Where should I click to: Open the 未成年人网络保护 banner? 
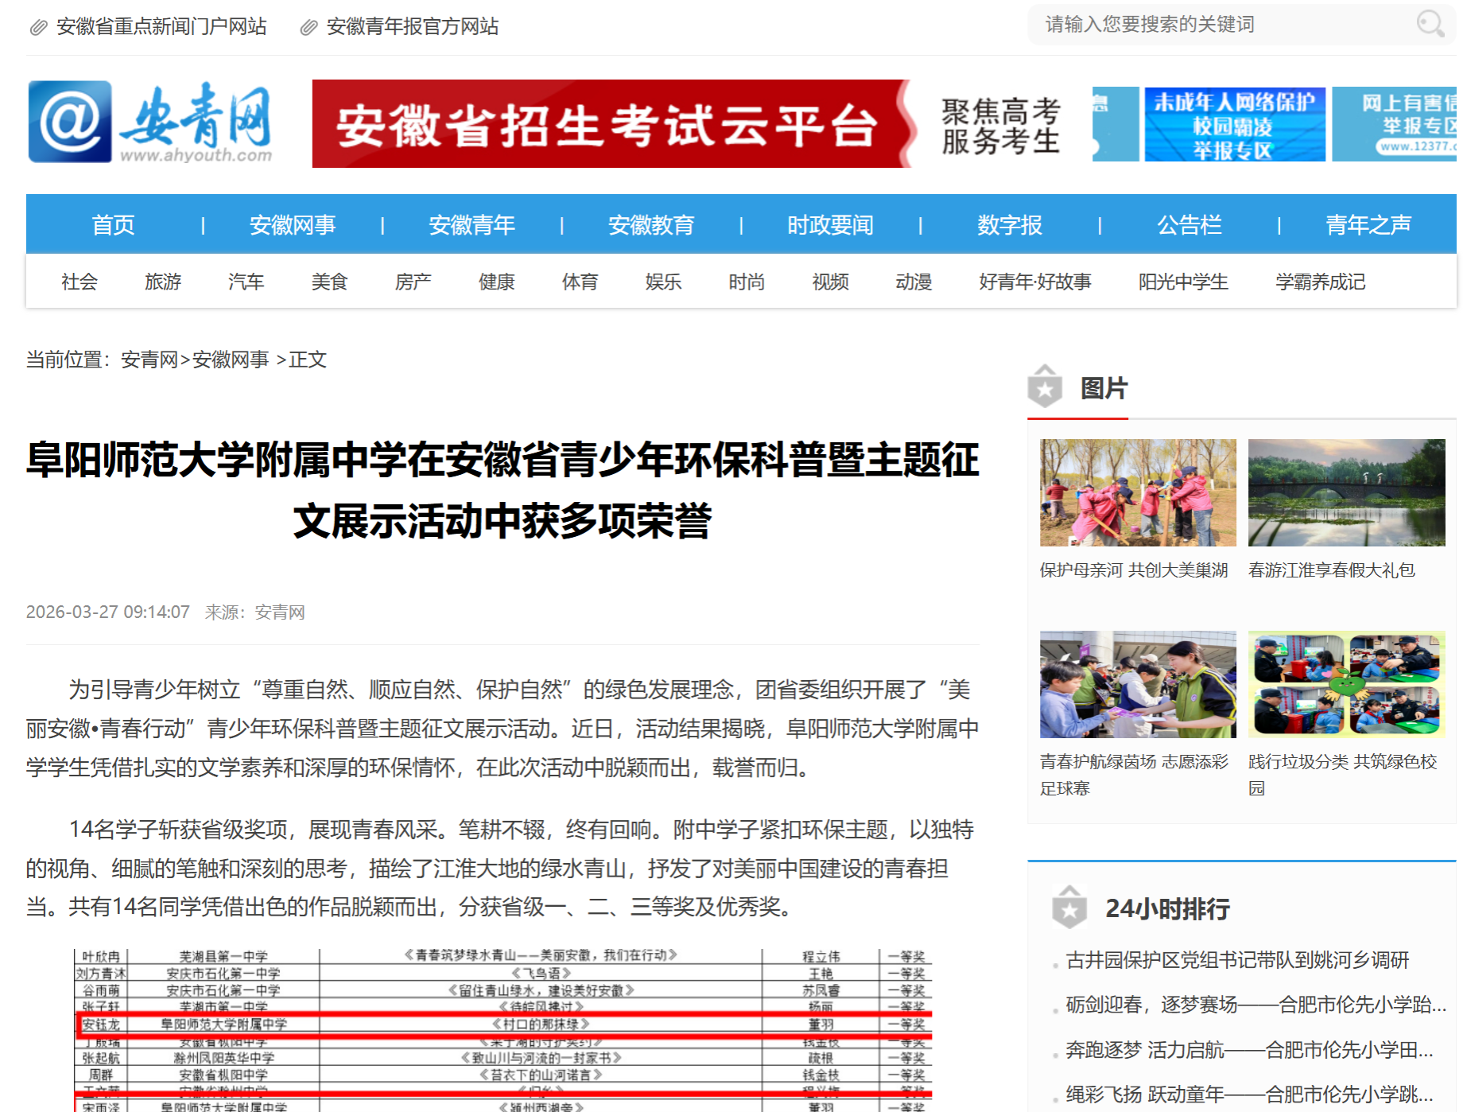tap(1234, 125)
